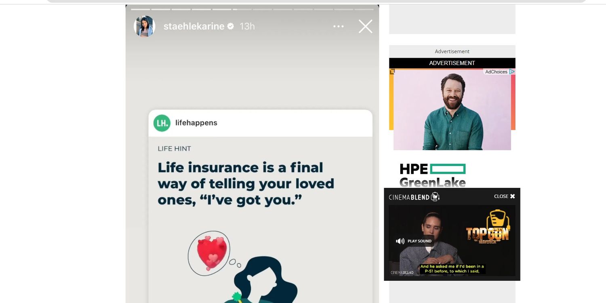Click the AdChoices icon on the advertisement

(x=512, y=72)
